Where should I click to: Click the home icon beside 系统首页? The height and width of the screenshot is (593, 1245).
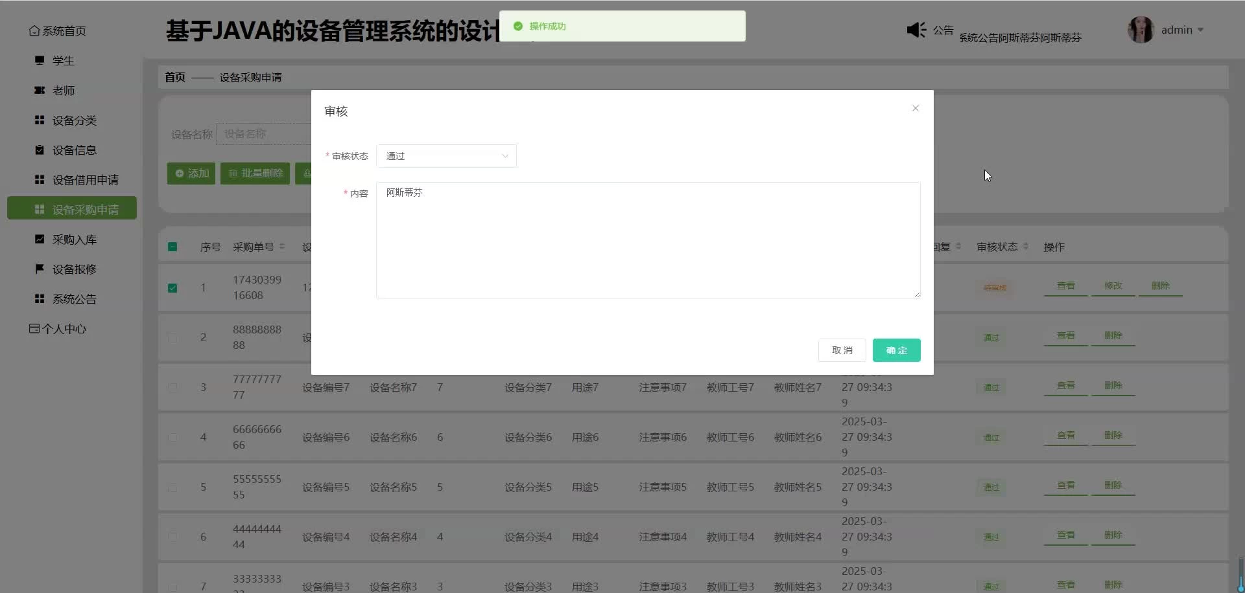pos(34,31)
